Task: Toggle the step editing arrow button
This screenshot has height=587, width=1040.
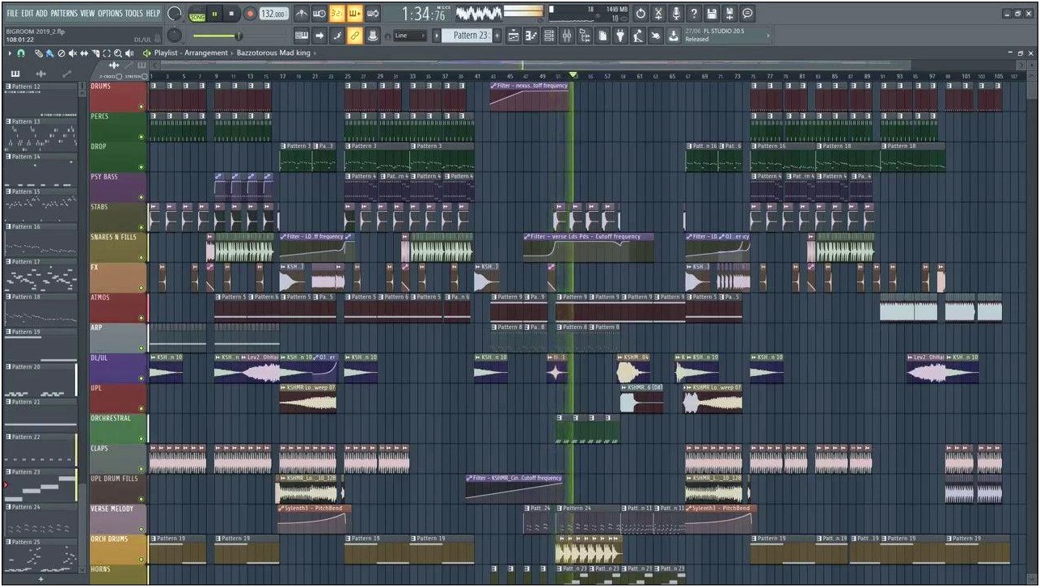Action: (x=319, y=36)
